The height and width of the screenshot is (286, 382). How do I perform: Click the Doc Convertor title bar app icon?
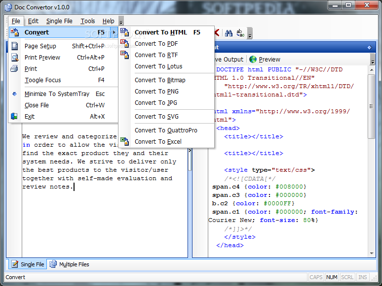click(8, 7)
